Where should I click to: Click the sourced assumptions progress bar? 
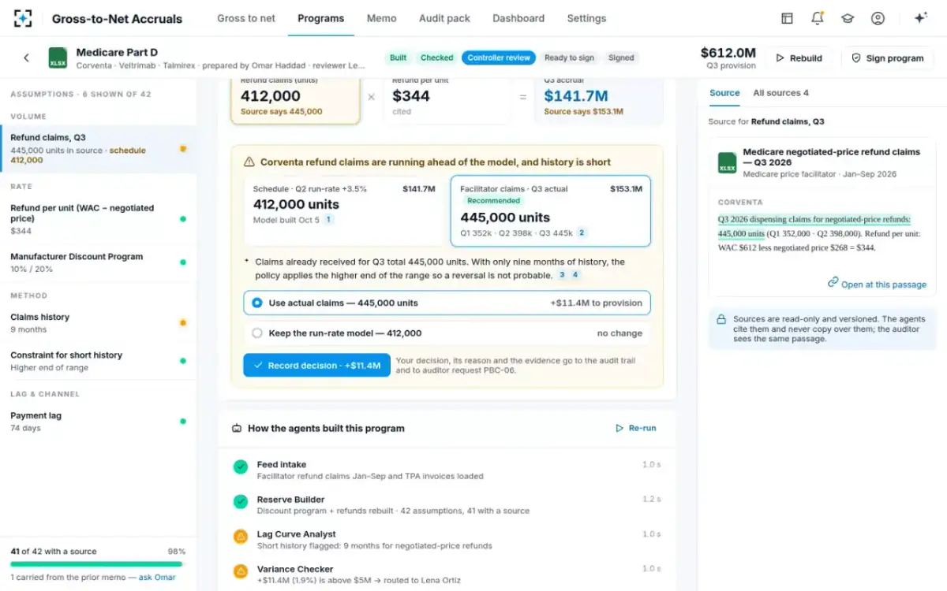point(96,563)
